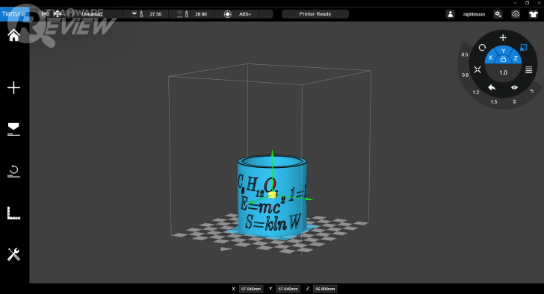Click the wireless connection icon in top bar
The width and height of the screenshot is (544, 294).
(x=45, y=14)
